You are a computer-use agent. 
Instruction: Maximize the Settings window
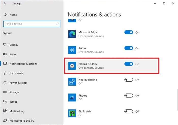tap(164, 3)
